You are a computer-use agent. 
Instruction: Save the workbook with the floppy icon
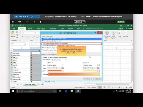(13, 26)
